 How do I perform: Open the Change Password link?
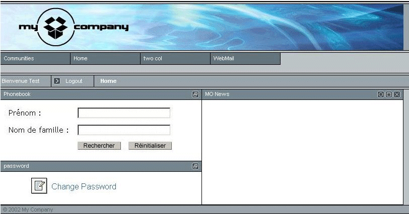(84, 186)
